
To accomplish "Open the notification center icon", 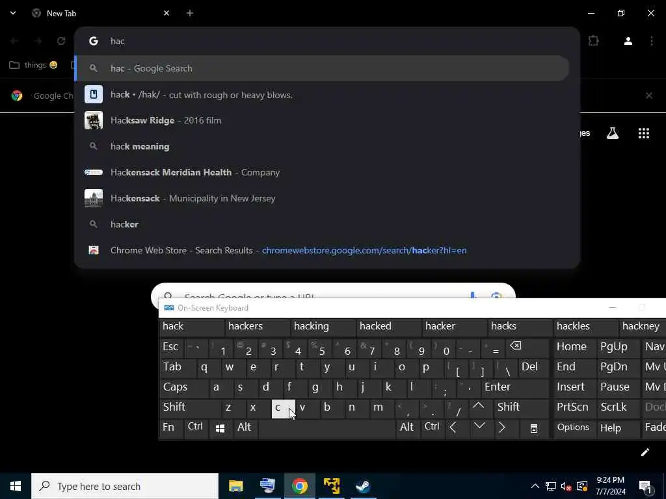I will pos(646,486).
